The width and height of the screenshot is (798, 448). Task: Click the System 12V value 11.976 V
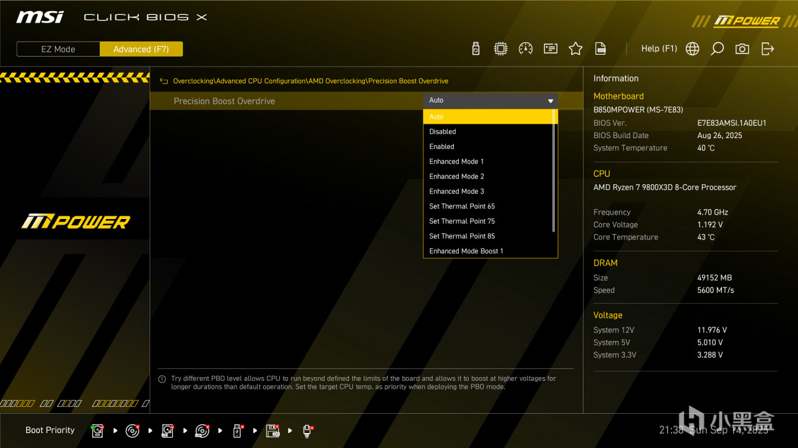click(713, 330)
